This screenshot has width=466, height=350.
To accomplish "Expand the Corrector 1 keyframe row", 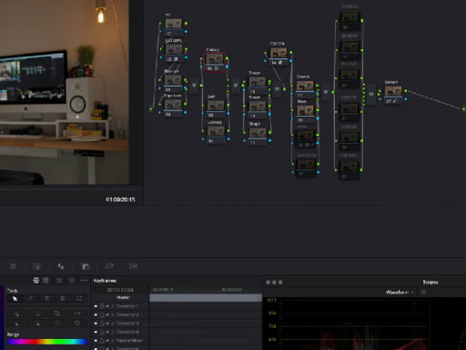I will point(113,306).
